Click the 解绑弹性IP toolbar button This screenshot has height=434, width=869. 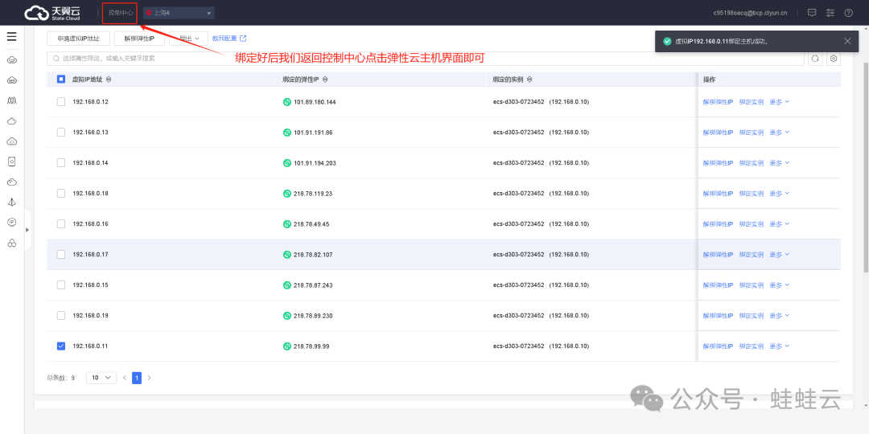[140, 39]
